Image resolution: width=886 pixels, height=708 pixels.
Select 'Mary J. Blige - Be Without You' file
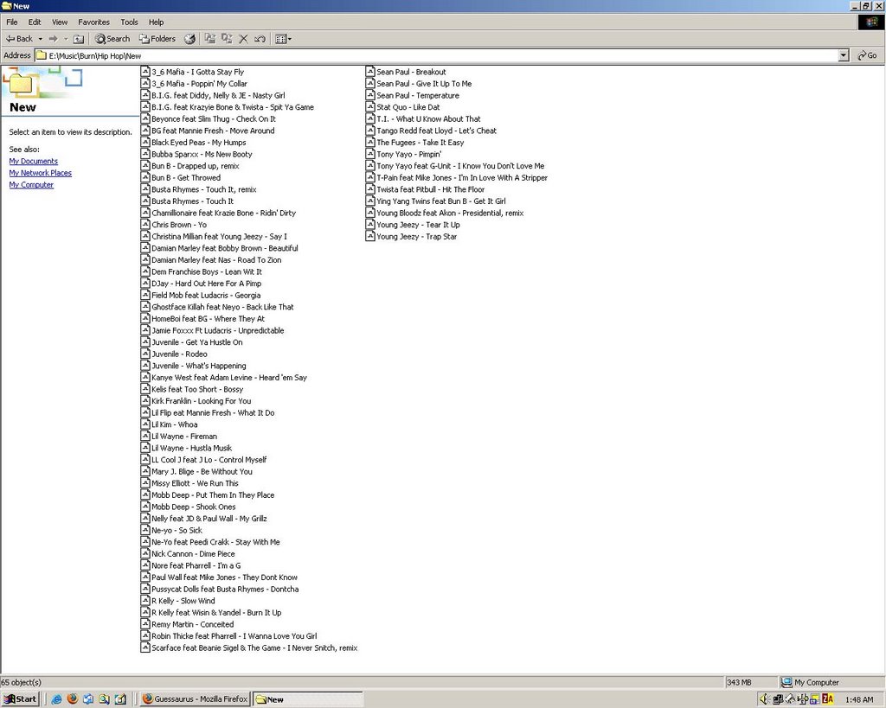tap(202, 471)
